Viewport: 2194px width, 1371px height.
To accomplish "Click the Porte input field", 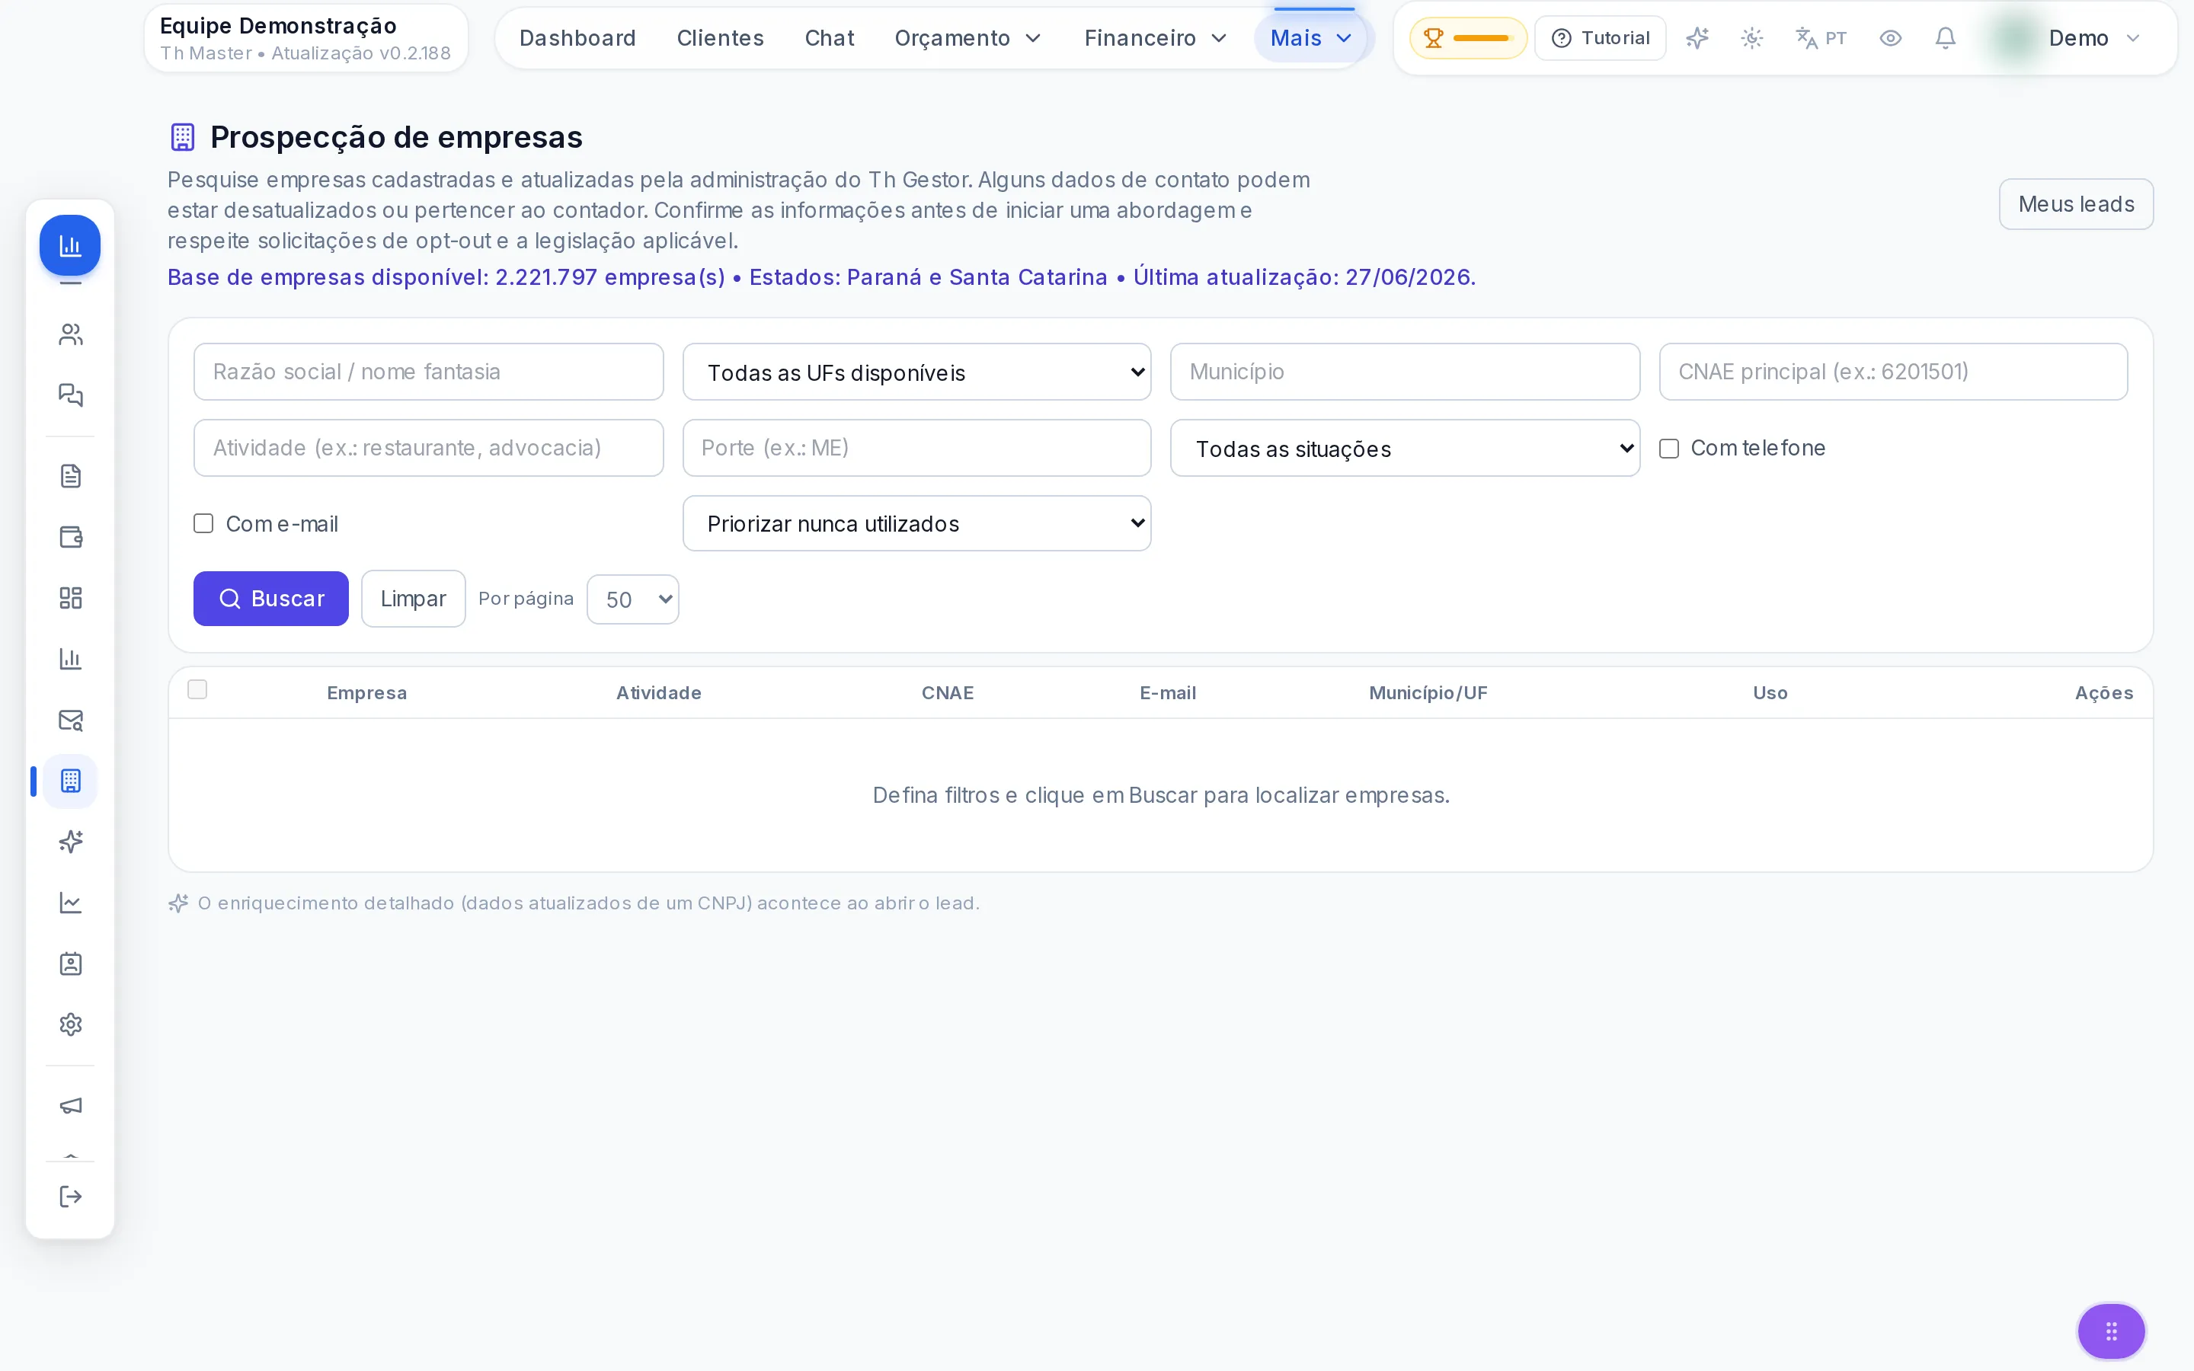I will 916,448.
